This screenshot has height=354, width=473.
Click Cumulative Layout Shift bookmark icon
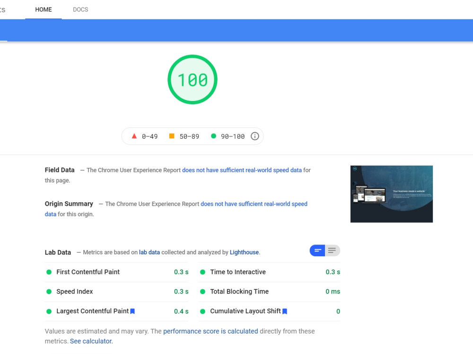[x=285, y=311]
